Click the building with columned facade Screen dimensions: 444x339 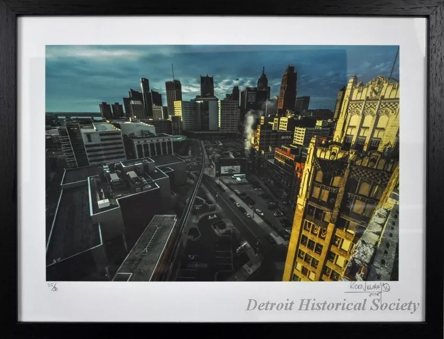(x=149, y=147)
